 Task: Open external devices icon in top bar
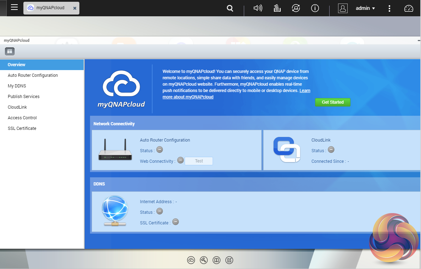point(296,8)
